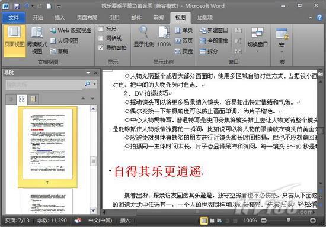The height and width of the screenshot is (227, 326).
Task: Click 页面: 7/13 in status bar
Action: (17, 220)
